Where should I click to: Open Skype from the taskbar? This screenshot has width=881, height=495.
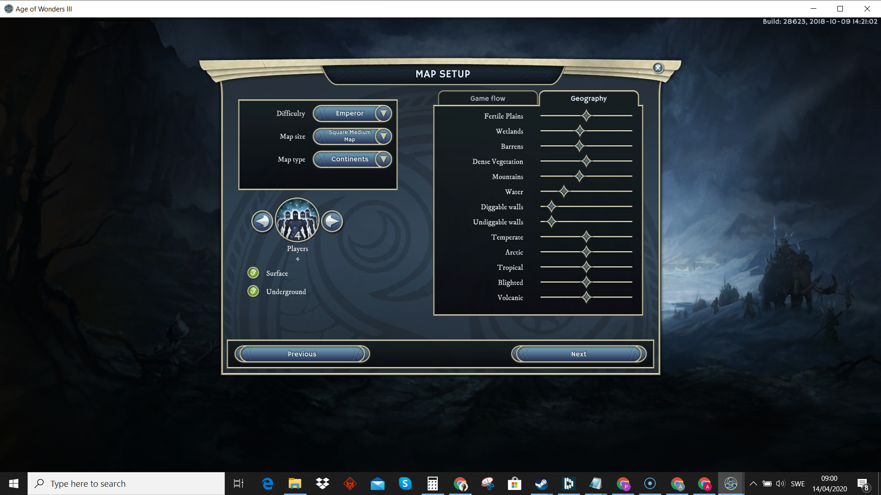pyautogui.click(x=405, y=484)
